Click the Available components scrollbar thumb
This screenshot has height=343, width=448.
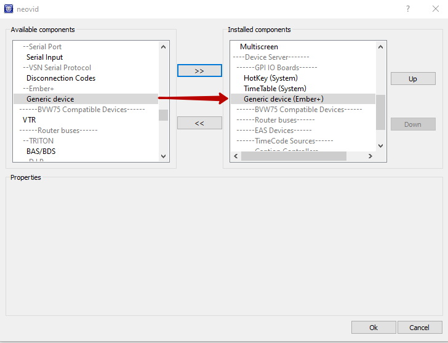tap(164, 115)
